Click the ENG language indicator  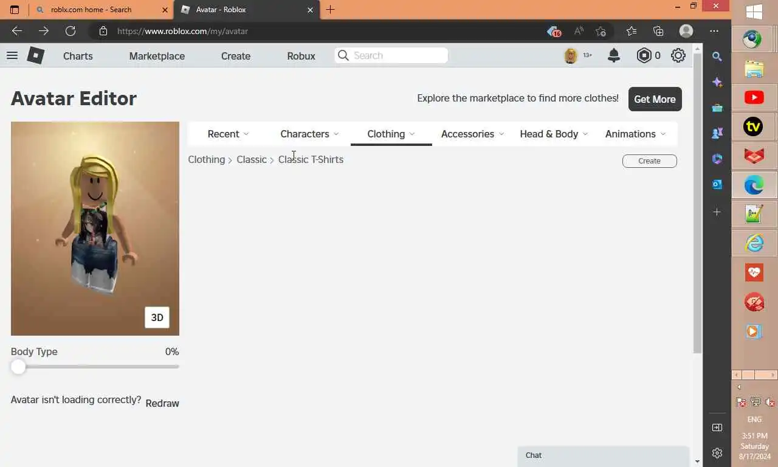pyautogui.click(x=754, y=420)
